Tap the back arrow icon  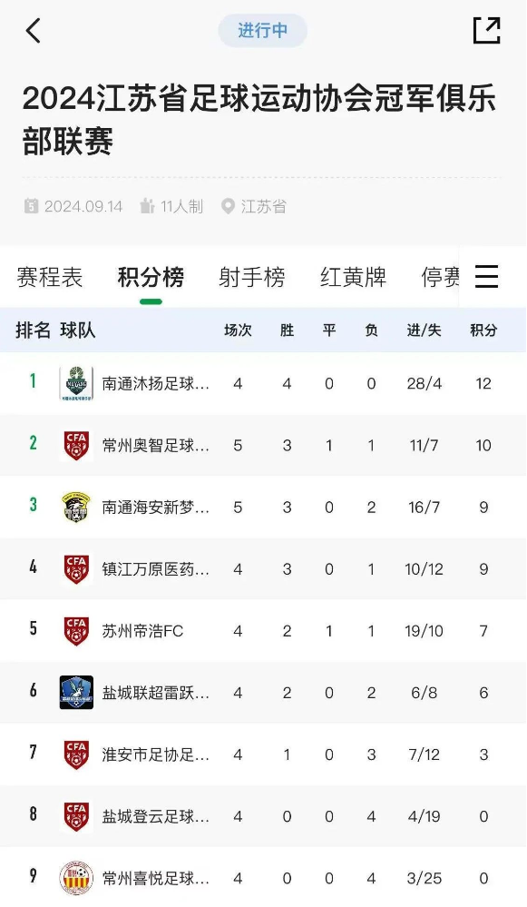34,31
